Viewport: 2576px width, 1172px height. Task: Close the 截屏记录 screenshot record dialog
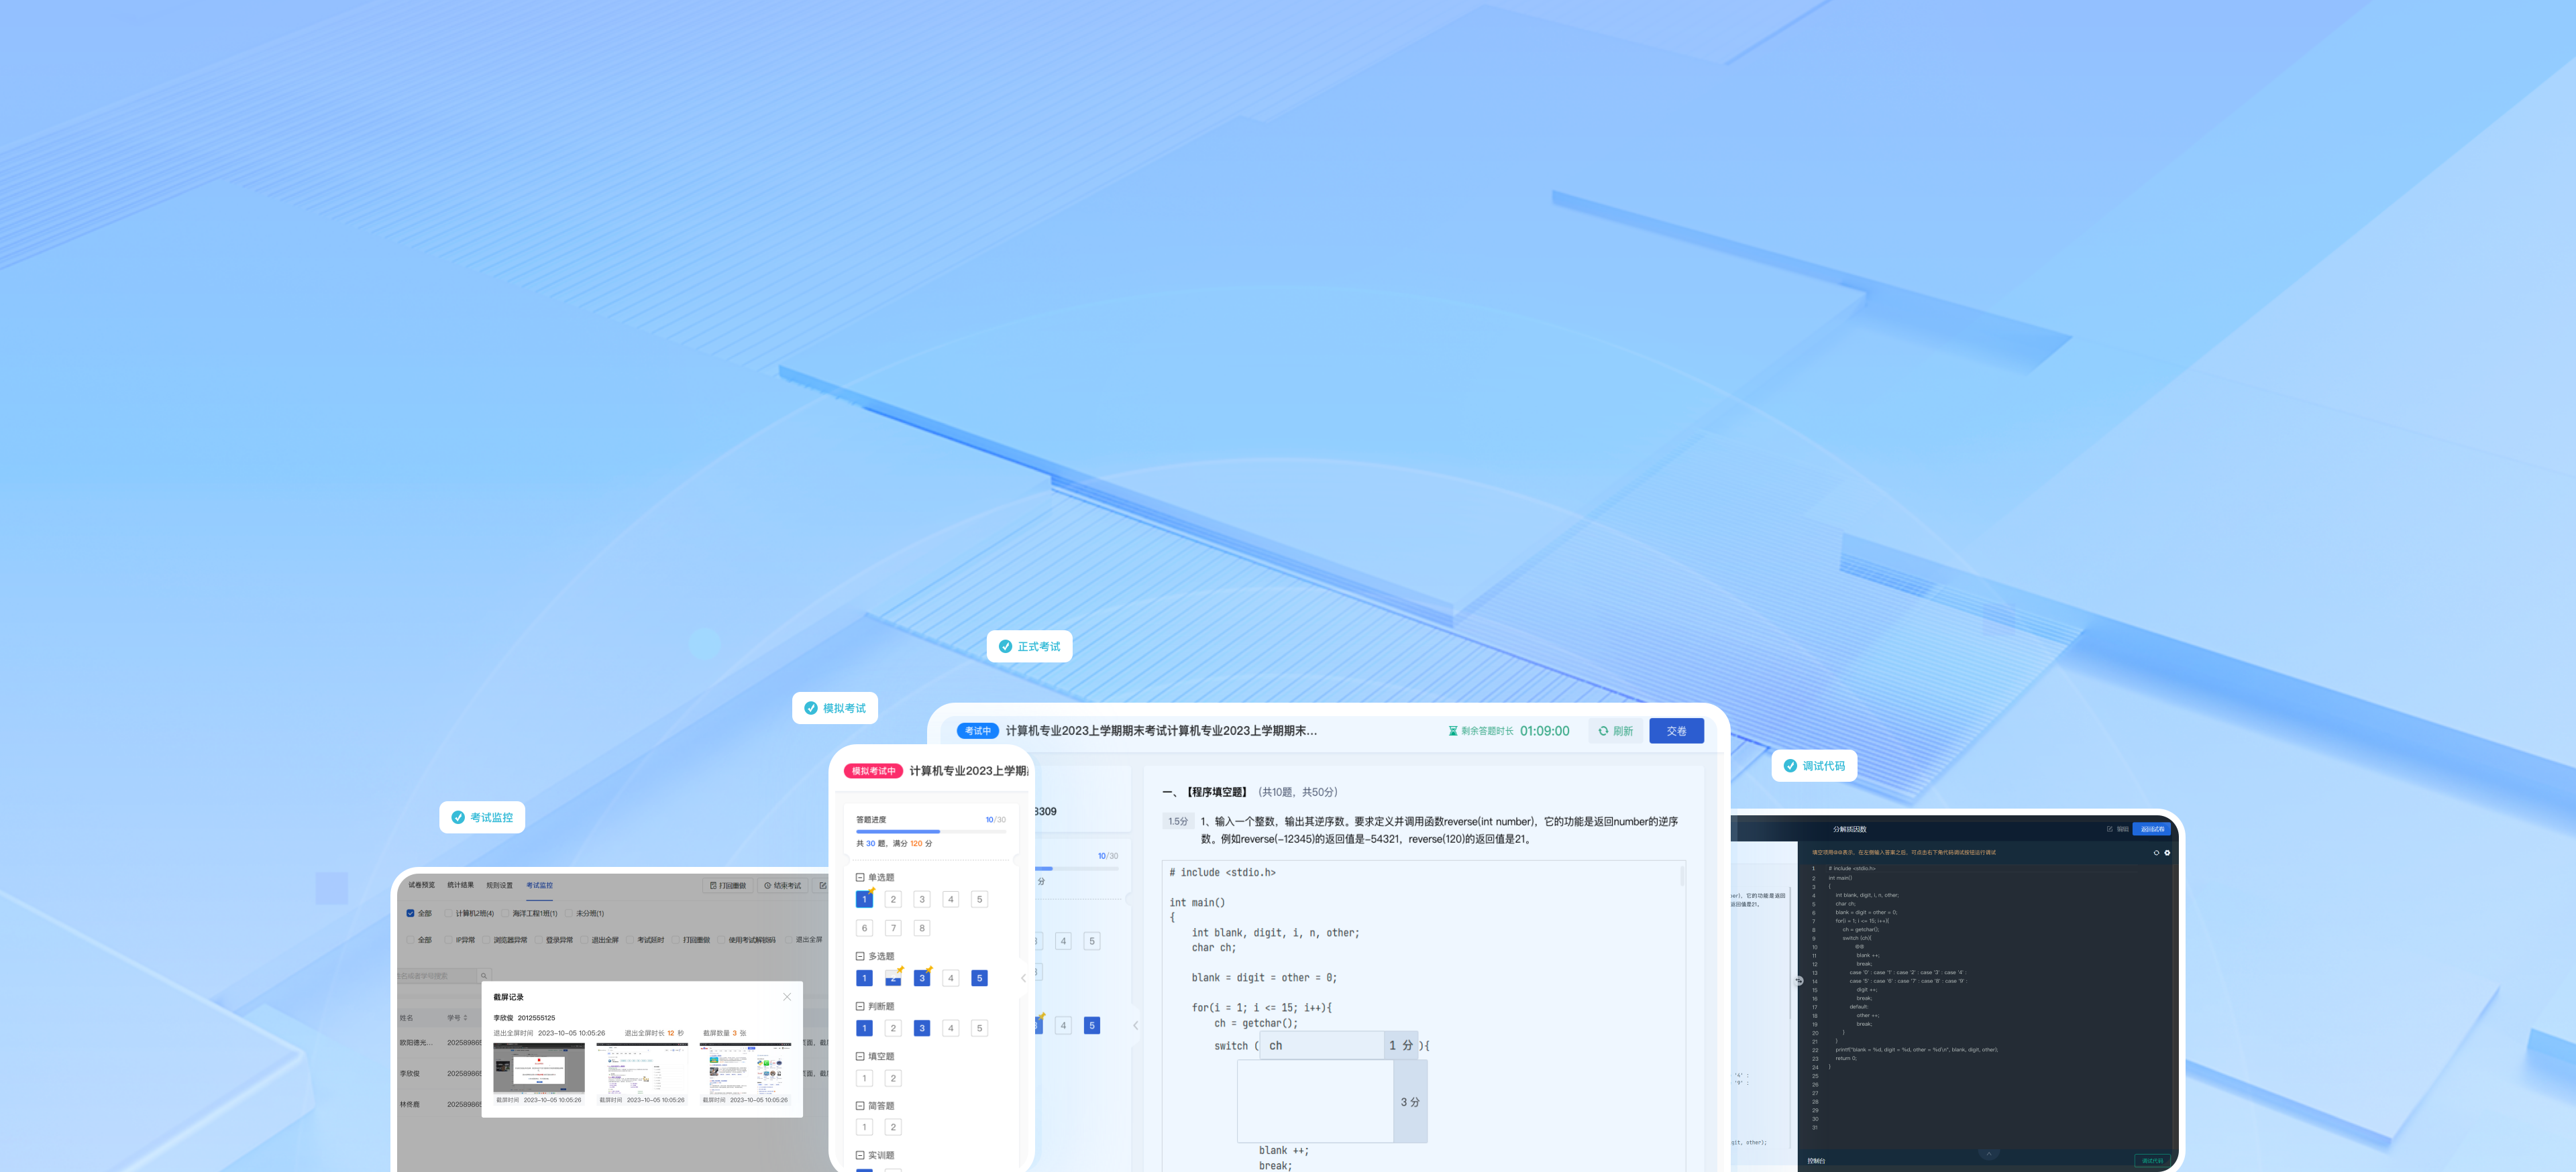(787, 996)
